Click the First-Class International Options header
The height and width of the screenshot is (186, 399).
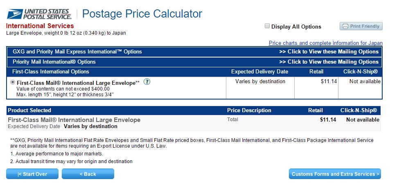point(51,72)
